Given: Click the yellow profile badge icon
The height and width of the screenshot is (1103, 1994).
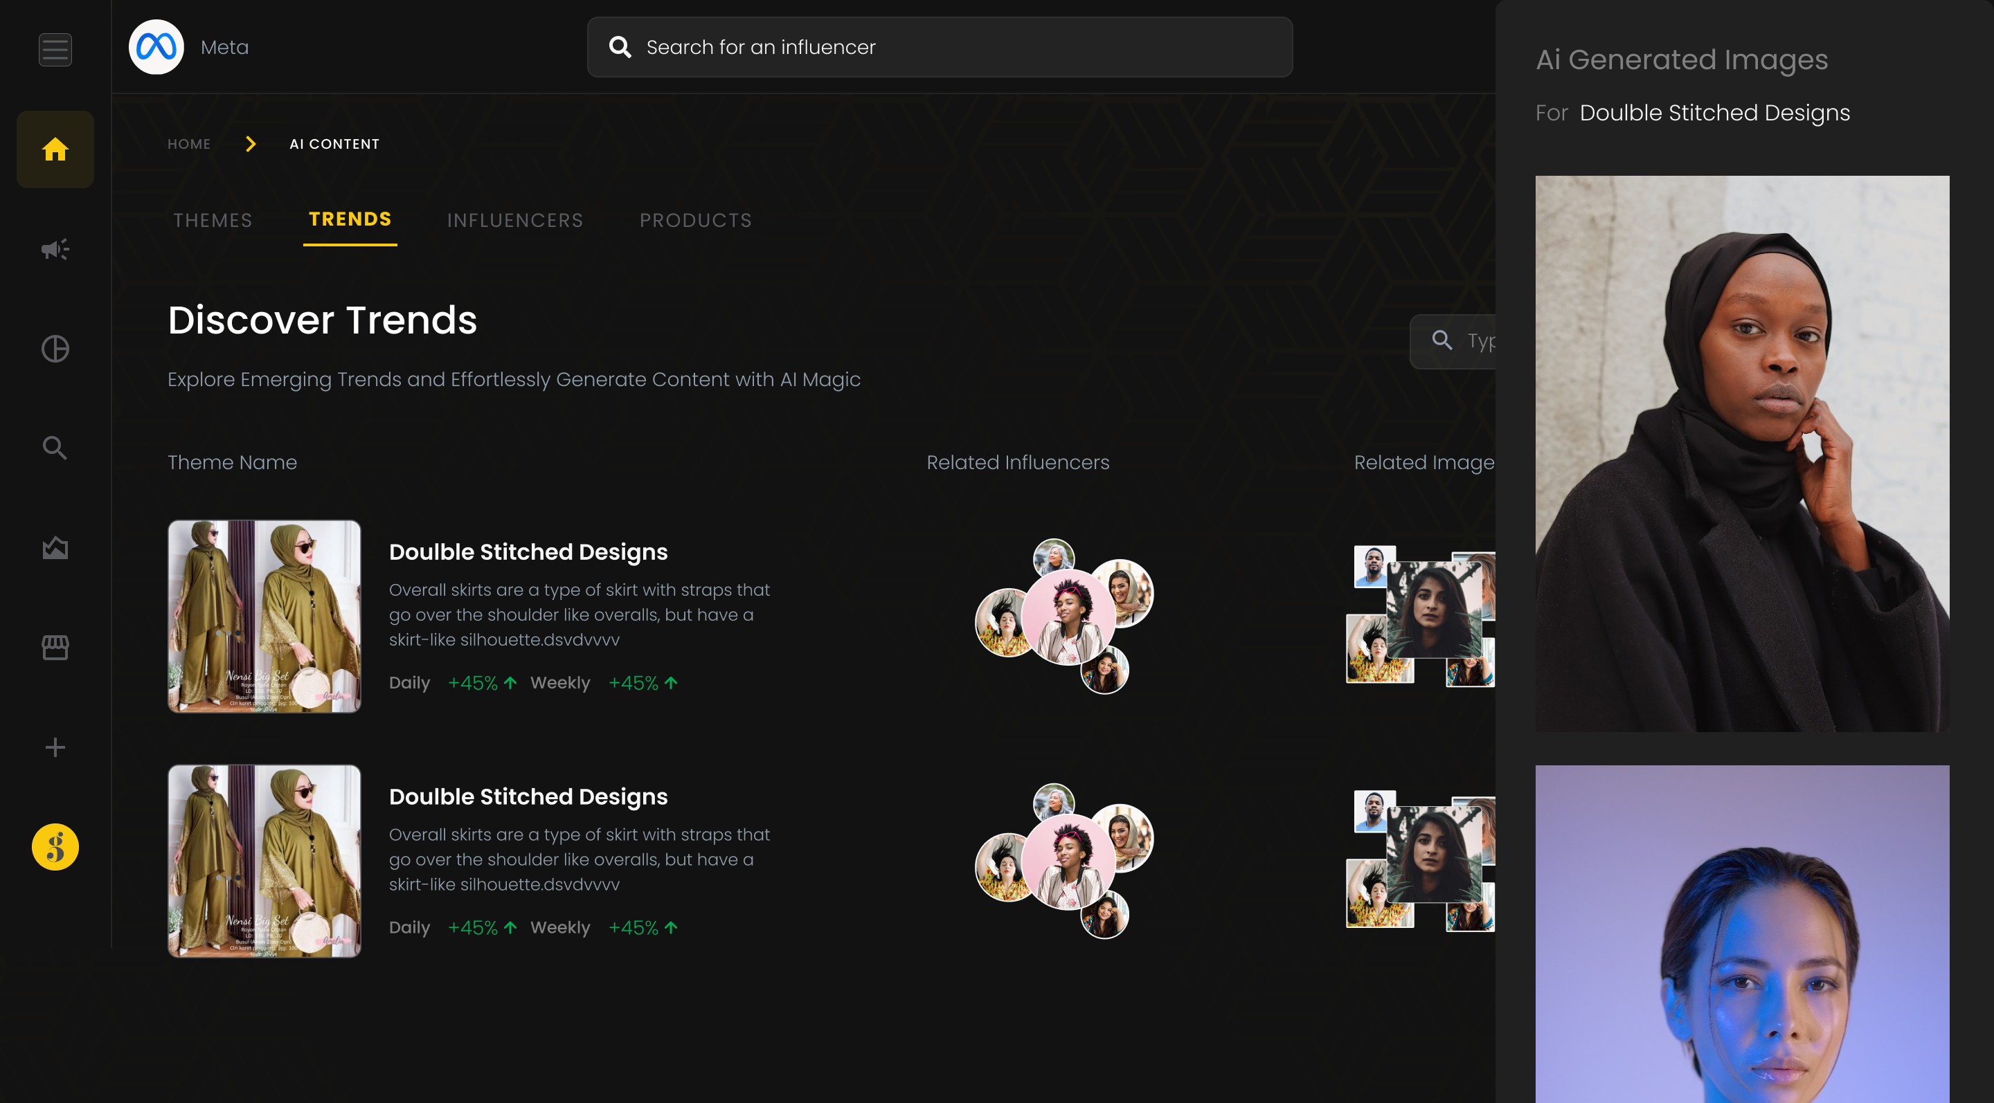Looking at the screenshot, I should [x=55, y=847].
